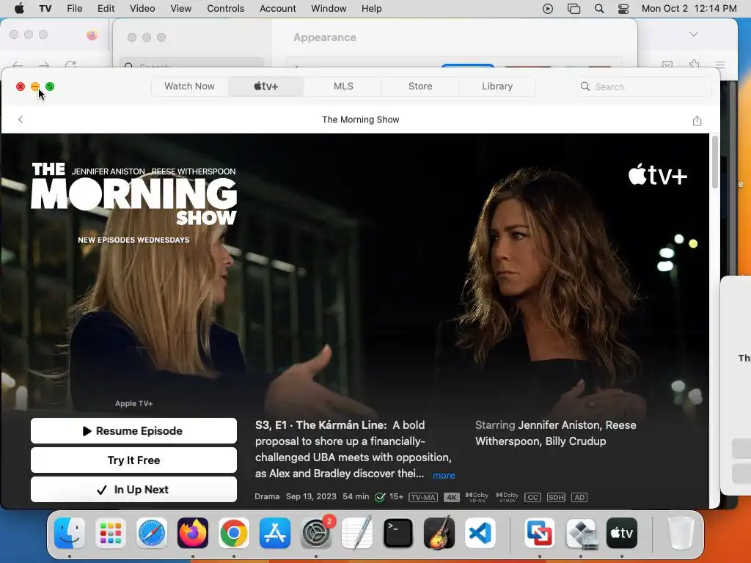Switch to the Store tab
Screen dimensions: 751x563
coord(420,87)
